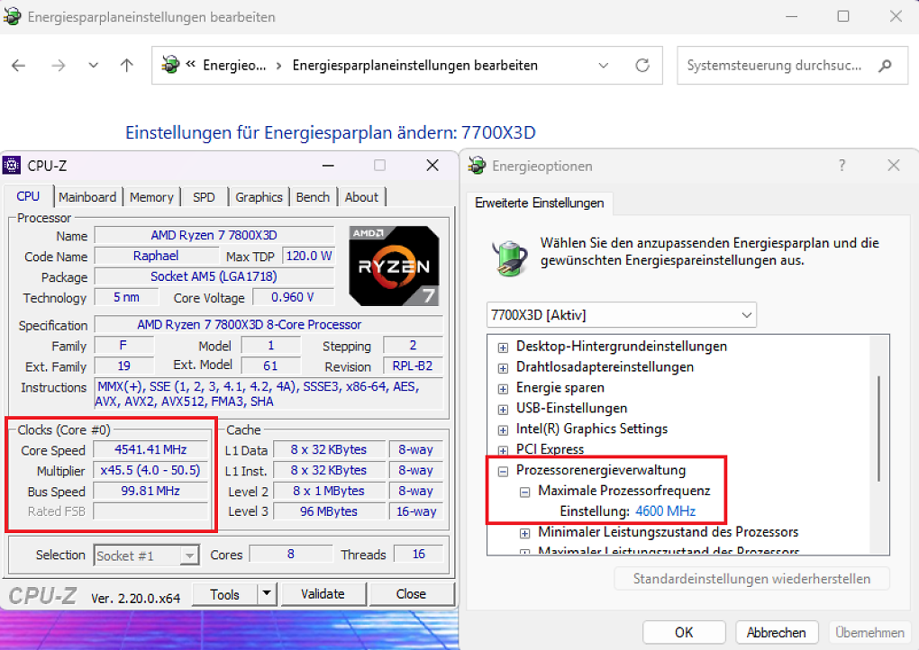
Task: Click the Forward arrow in Control Panel window
Action: tap(58, 66)
